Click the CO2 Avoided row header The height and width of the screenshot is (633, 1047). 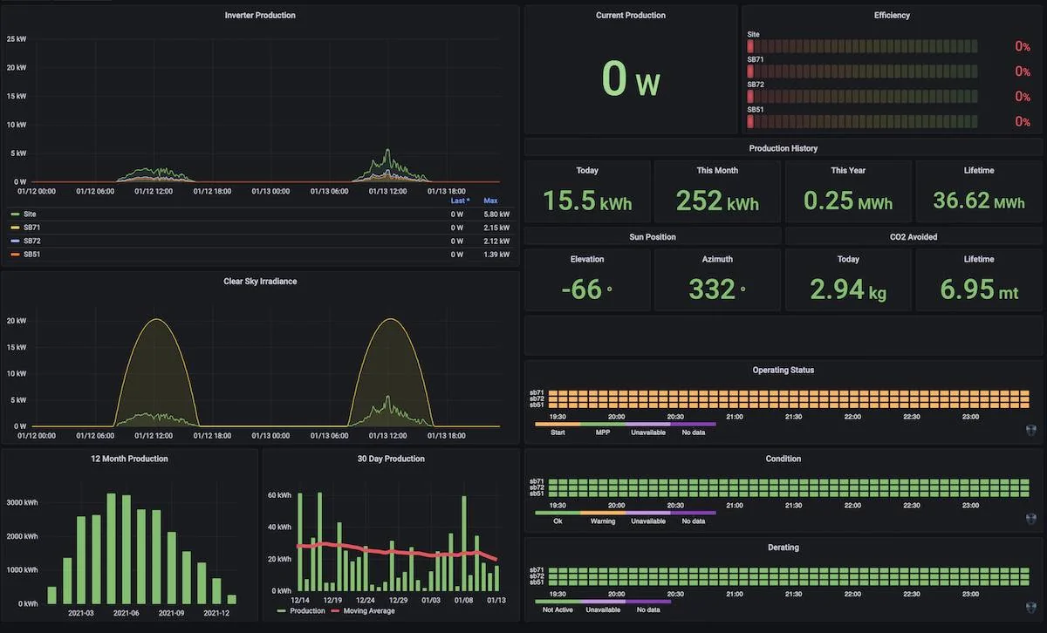(914, 236)
